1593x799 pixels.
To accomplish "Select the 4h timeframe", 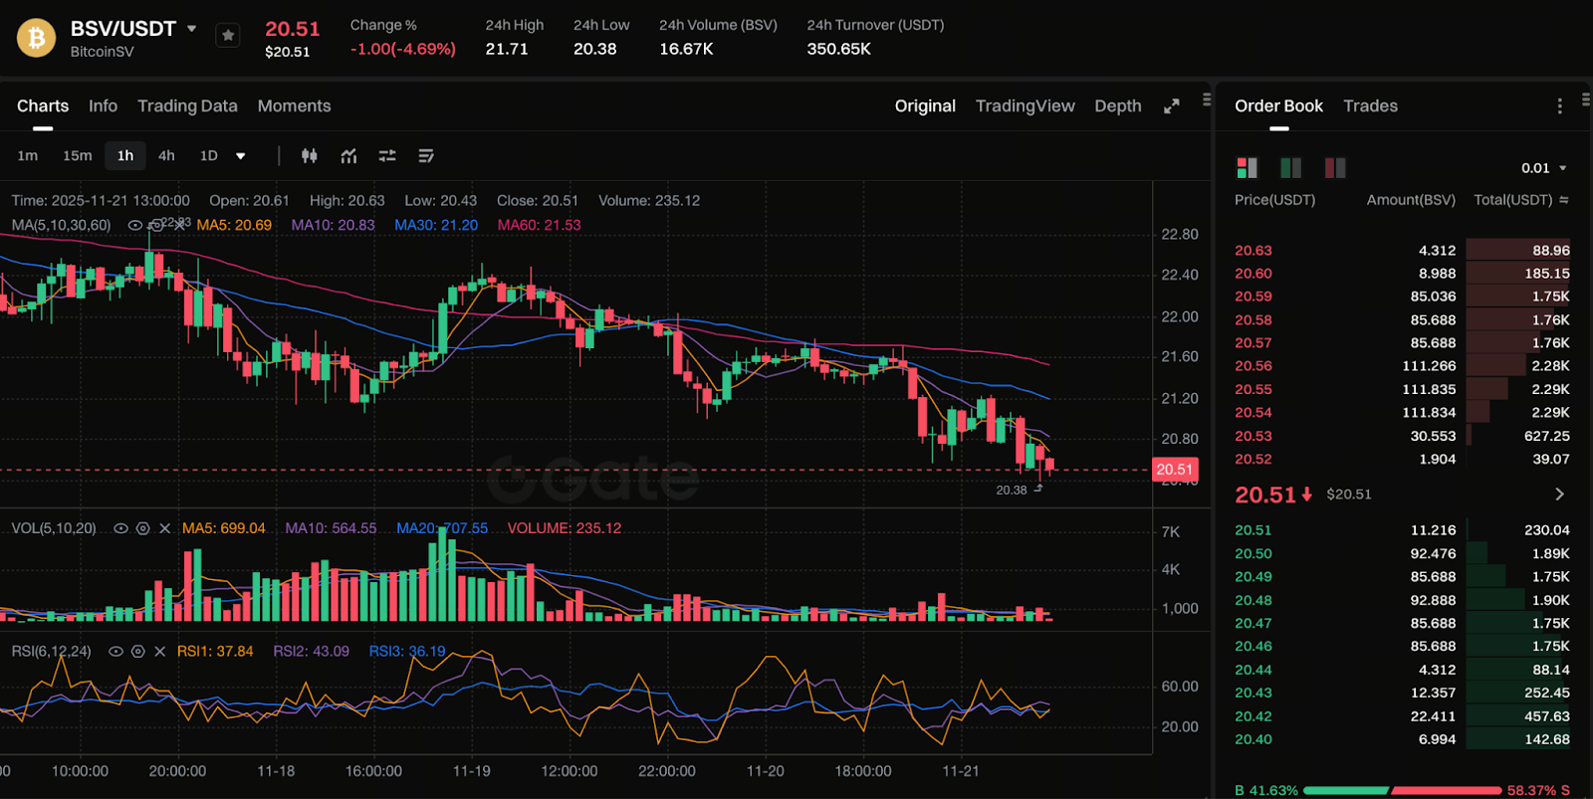I will pos(166,156).
